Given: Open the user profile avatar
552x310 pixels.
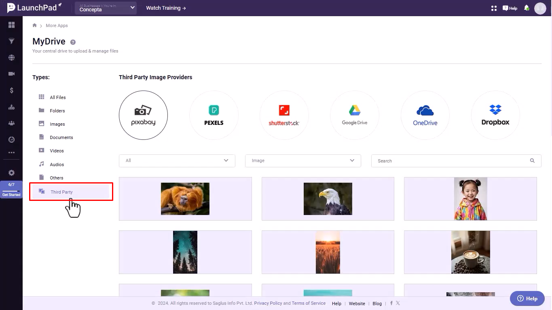Looking at the screenshot, I should 540,8.
